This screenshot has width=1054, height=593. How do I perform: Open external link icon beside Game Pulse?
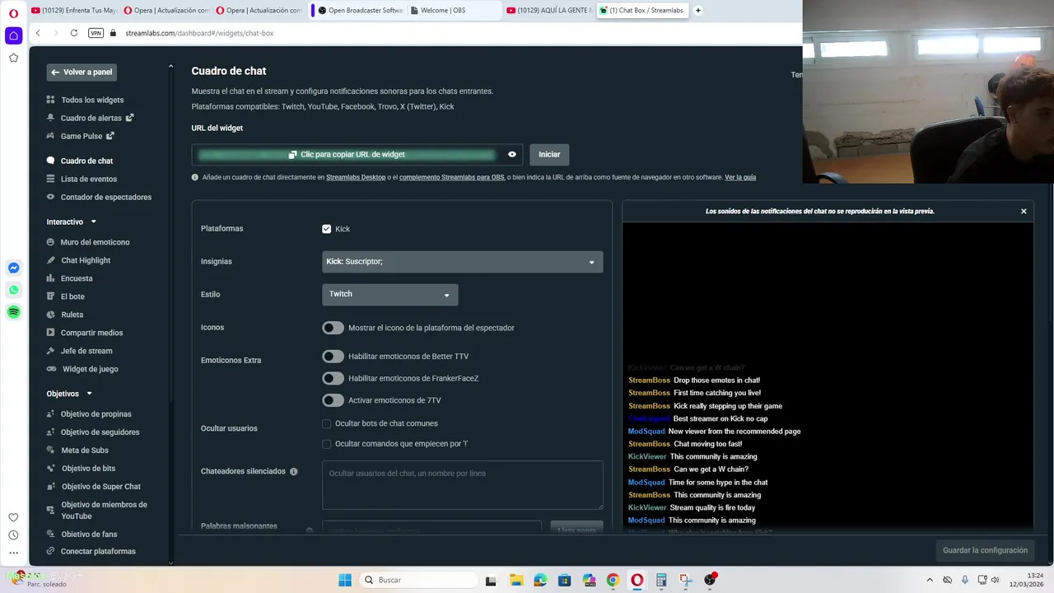110,136
